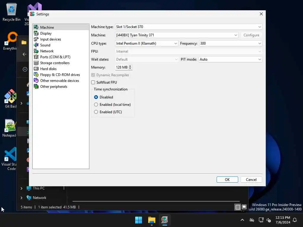Close the Settings dialog

click(261, 14)
